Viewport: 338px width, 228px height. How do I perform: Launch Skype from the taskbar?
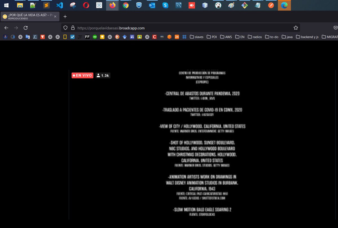tap(165, 5)
